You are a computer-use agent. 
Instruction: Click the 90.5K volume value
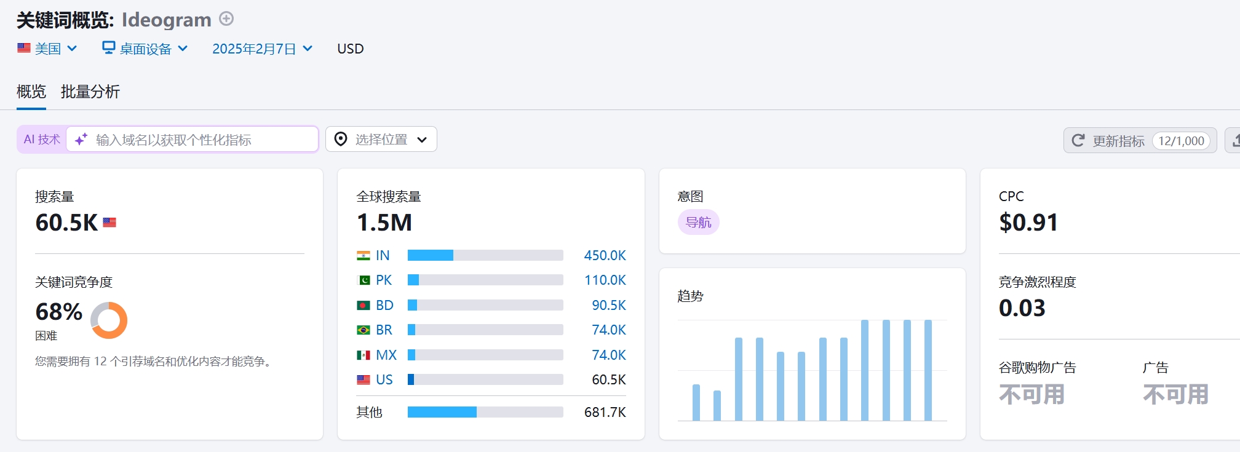[x=609, y=305]
